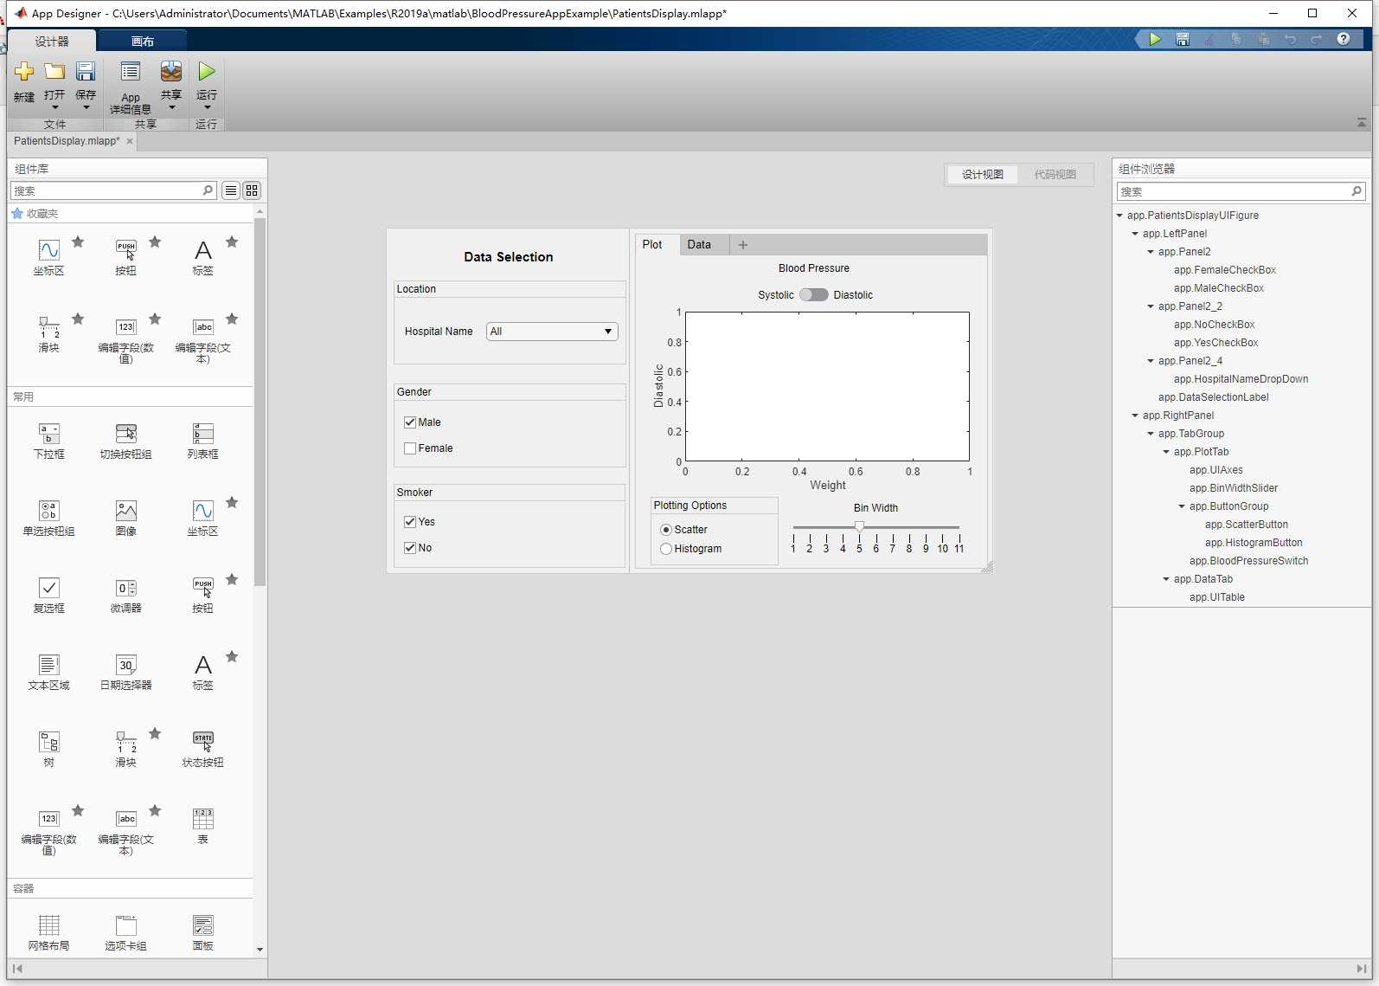1379x986 pixels.
Task: Switch to 代码视图 (Code View)
Action: pos(1055,174)
